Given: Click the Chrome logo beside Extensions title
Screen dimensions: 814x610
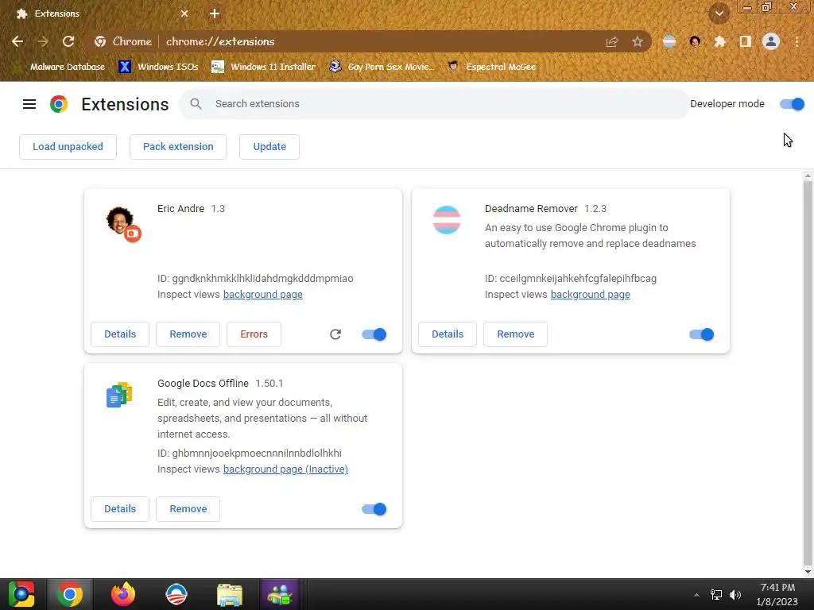Looking at the screenshot, I should coord(59,104).
